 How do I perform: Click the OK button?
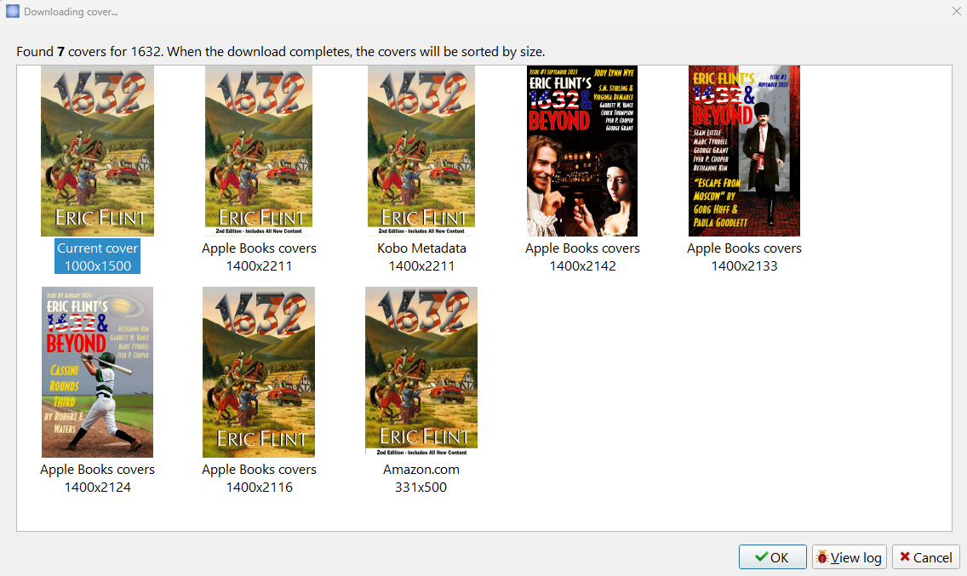coord(773,557)
